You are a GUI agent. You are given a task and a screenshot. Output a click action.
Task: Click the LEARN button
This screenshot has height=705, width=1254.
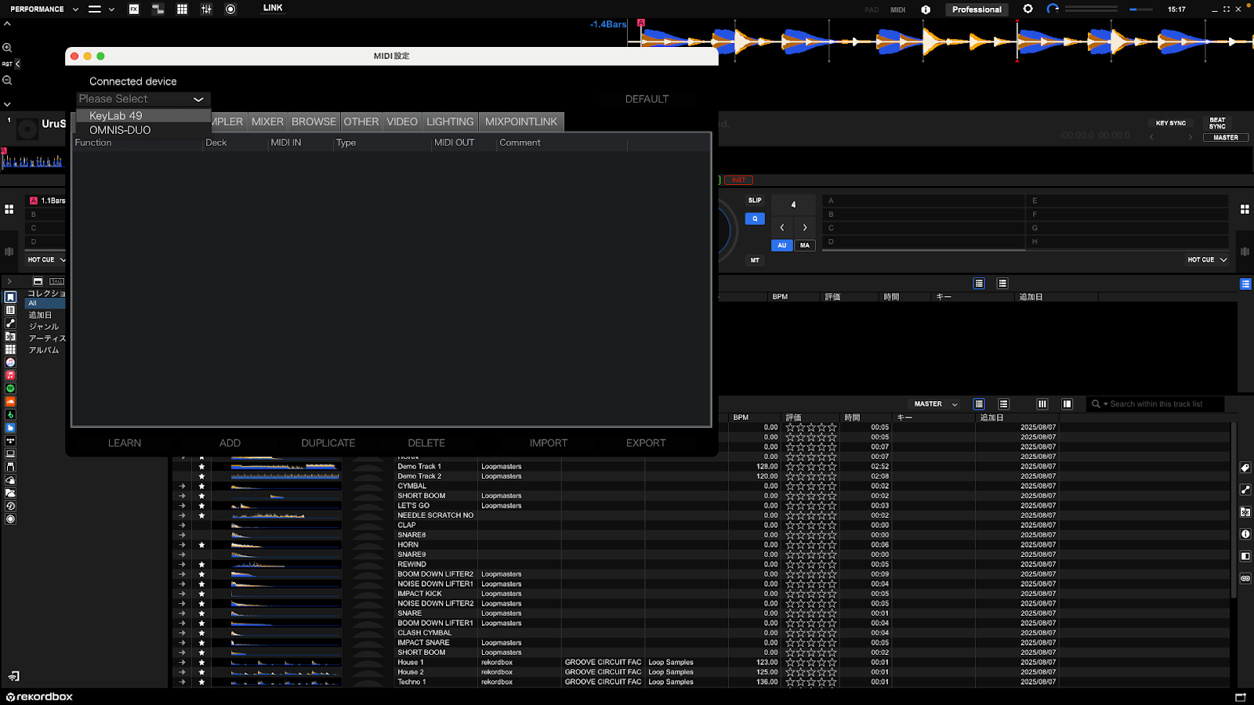tap(125, 443)
